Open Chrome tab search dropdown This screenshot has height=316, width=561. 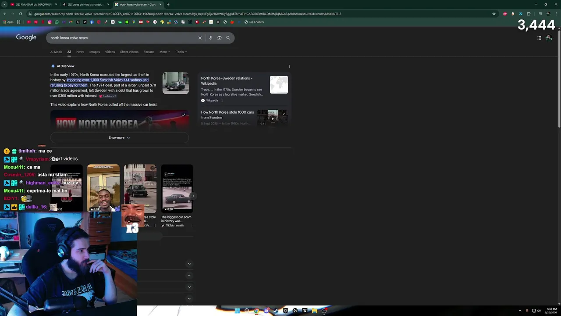(x=4, y=4)
